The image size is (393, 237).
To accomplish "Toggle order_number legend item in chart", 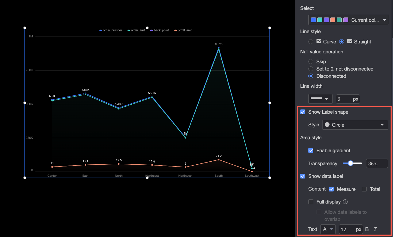I will (111, 30).
